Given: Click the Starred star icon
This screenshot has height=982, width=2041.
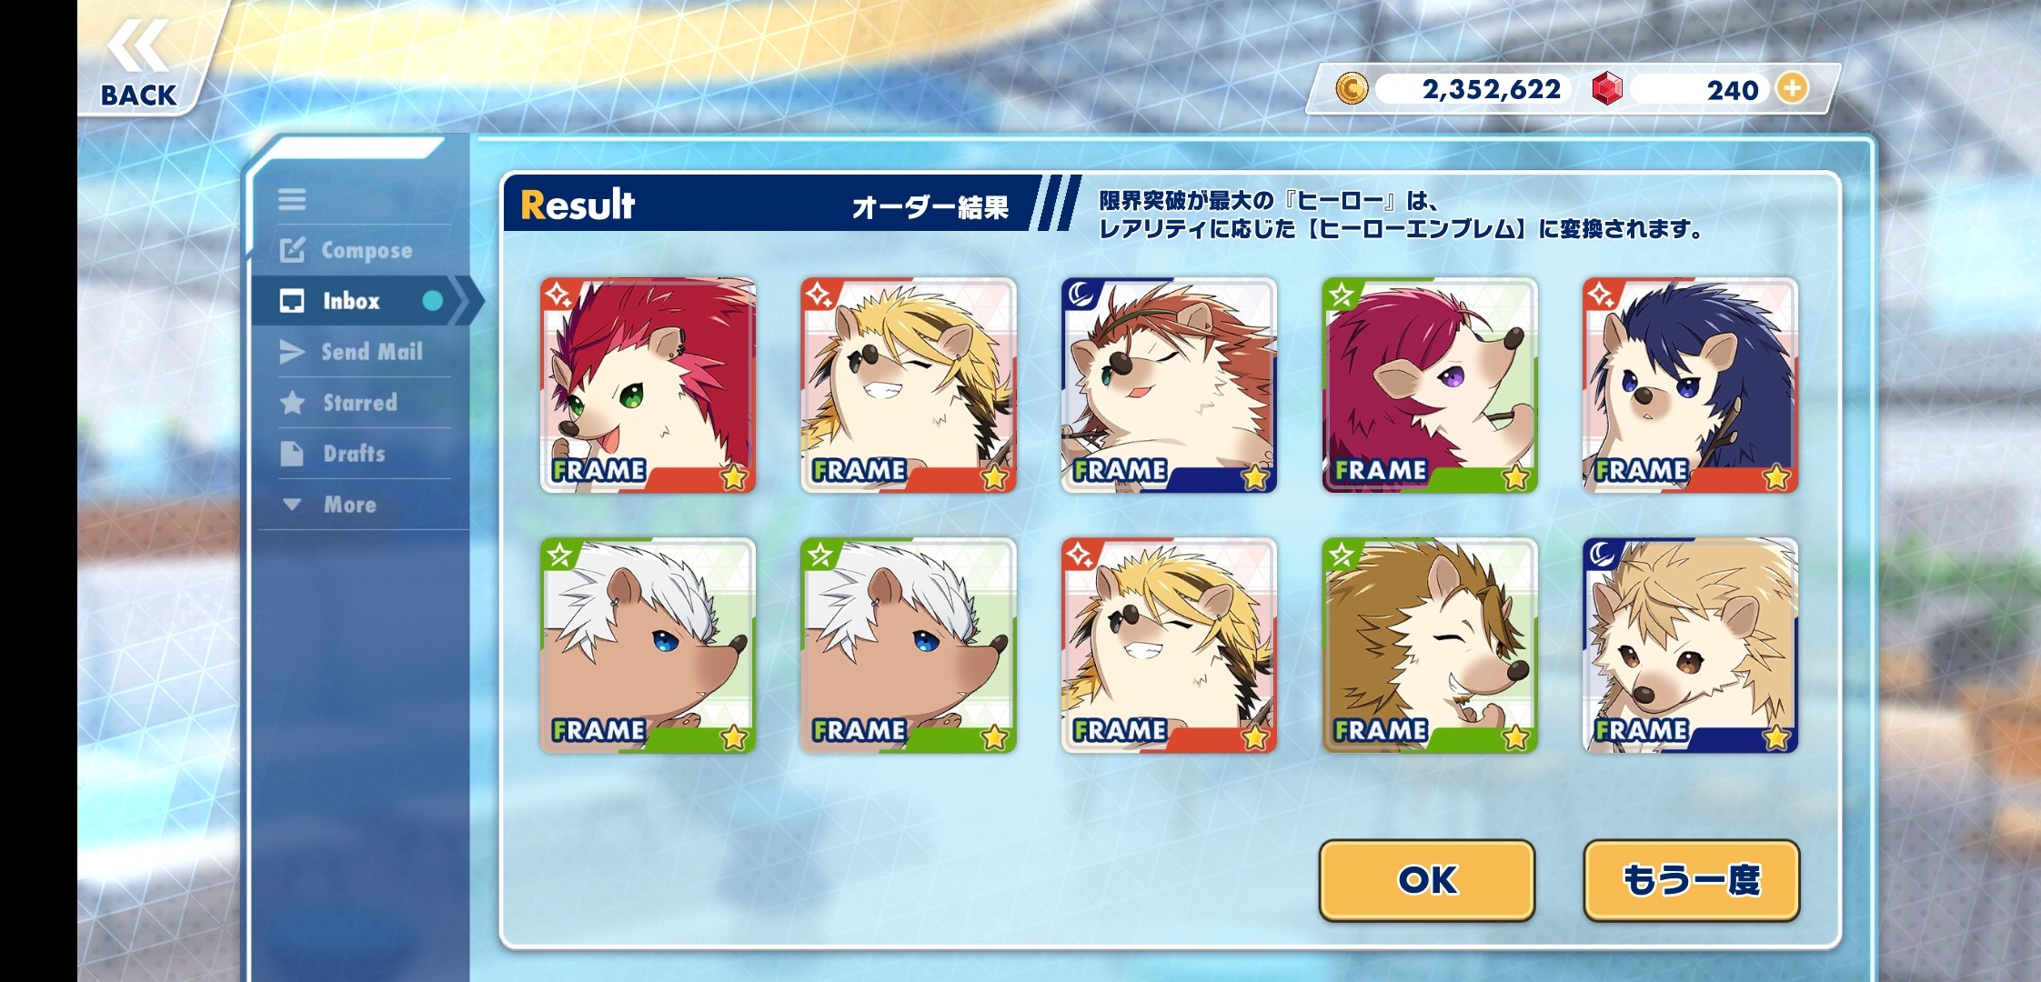Looking at the screenshot, I should (x=292, y=402).
